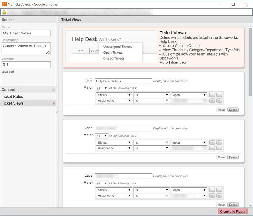Delete the Help Desk Tickets view

(233, 110)
